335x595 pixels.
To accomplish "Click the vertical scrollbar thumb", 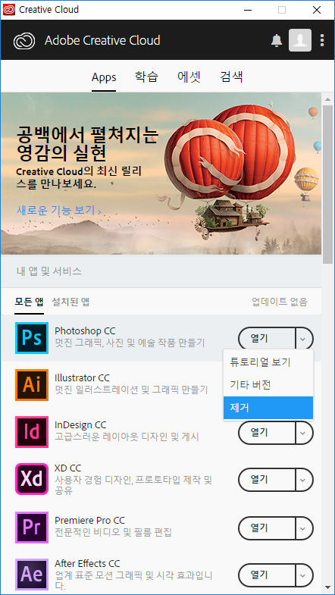I will 327,184.
